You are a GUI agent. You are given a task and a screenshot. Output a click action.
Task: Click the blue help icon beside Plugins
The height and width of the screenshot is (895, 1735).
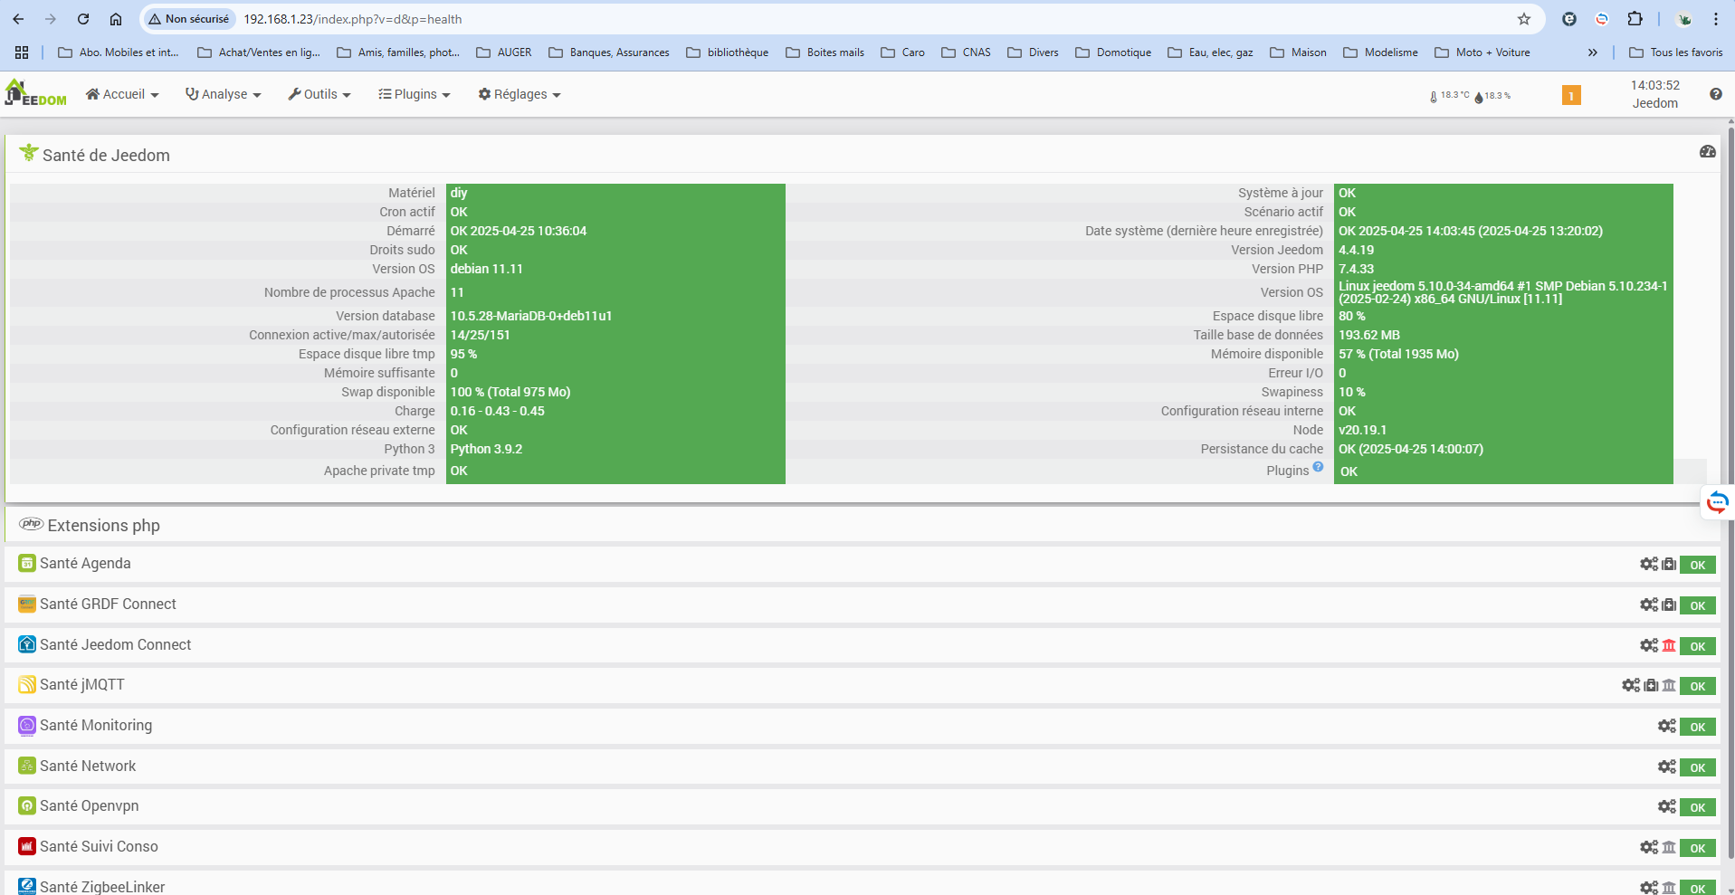[1318, 467]
